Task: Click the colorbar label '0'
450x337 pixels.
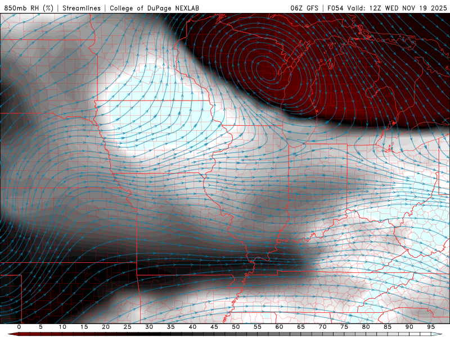Action: (19, 327)
